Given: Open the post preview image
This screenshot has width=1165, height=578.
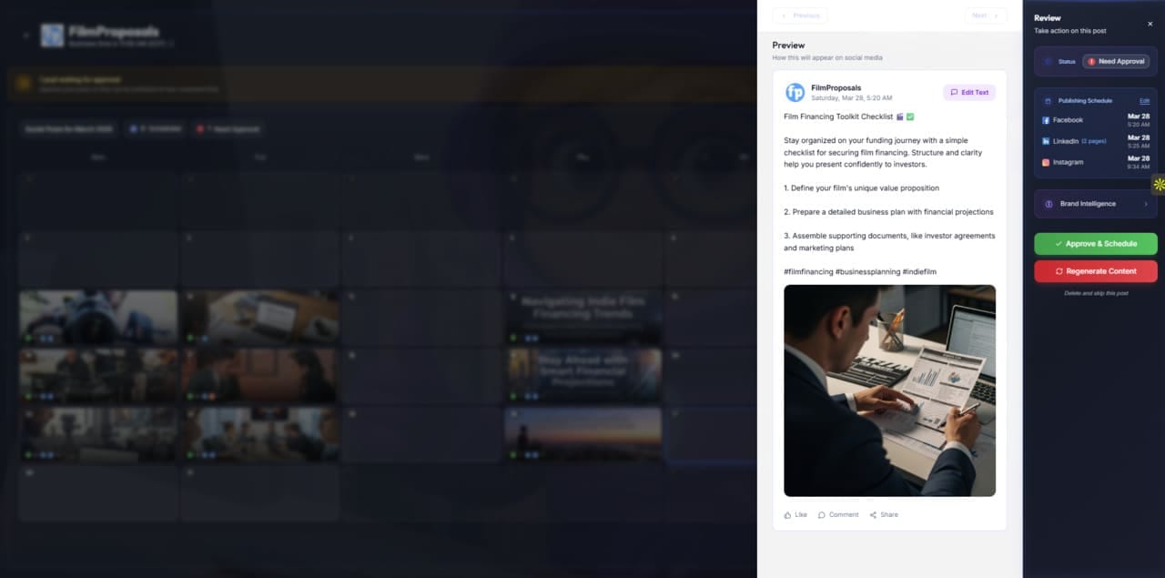Looking at the screenshot, I should click(x=889, y=390).
